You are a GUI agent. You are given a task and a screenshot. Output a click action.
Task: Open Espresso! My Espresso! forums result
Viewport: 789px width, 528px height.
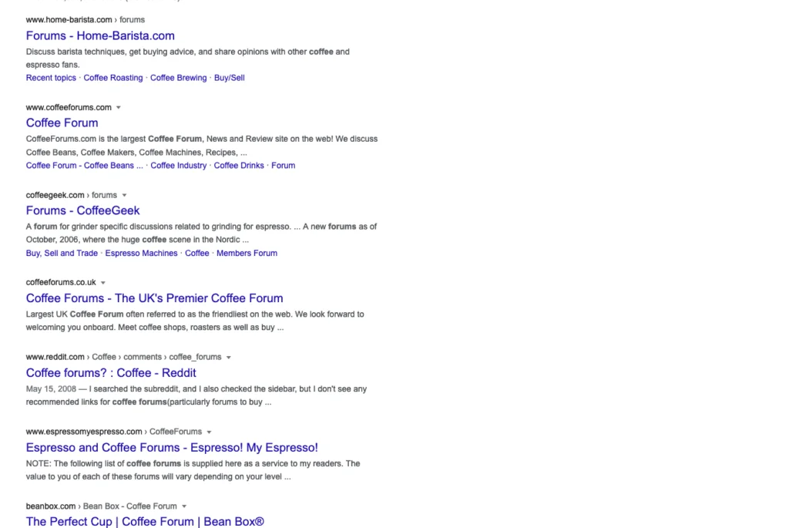click(172, 448)
